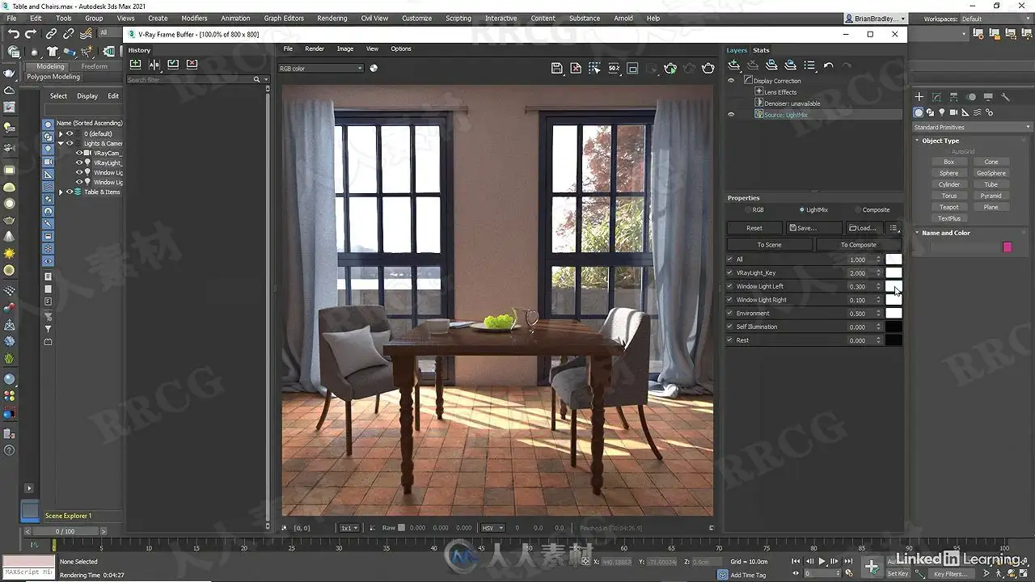Uncheck the Window Light Left checkbox

coord(729,286)
